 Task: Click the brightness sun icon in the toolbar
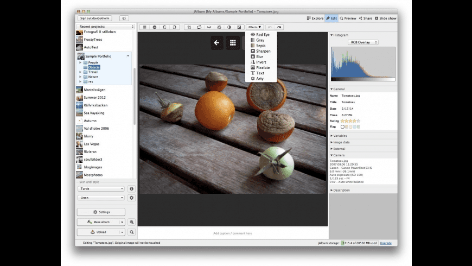coord(219,27)
